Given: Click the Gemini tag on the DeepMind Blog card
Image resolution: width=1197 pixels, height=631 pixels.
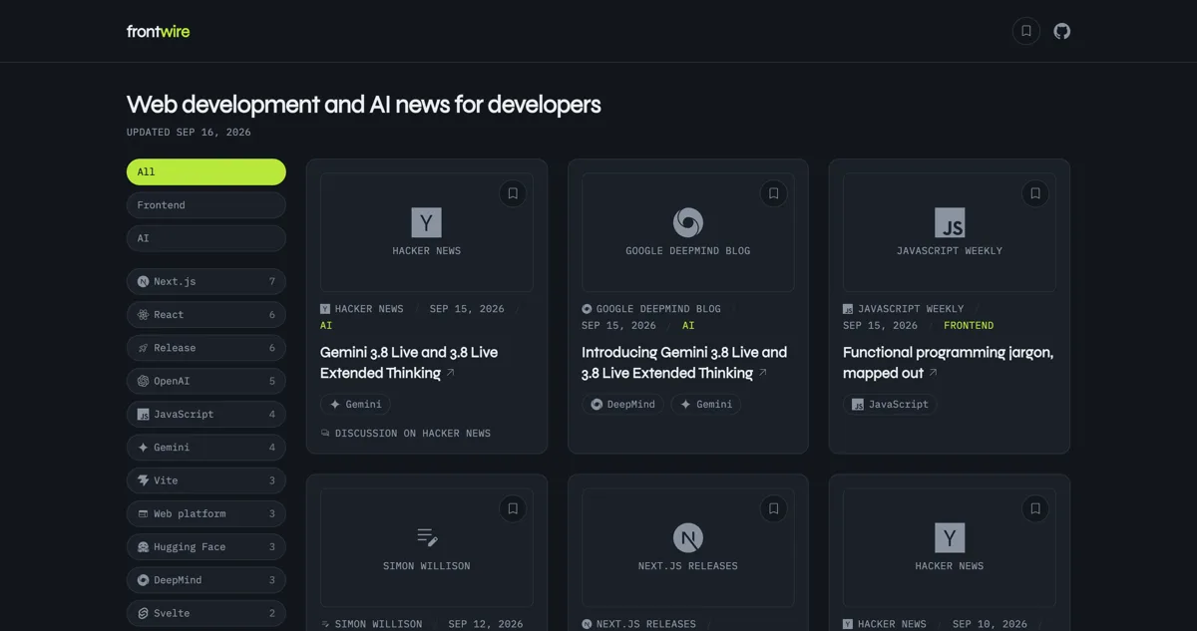Looking at the screenshot, I should pos(706,404).
